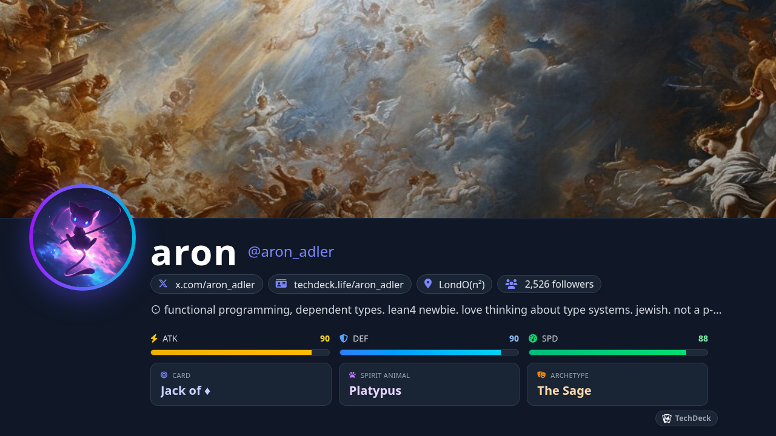Click the X logo icon in profile link
Image resolution: width=776 pixels, height=436 pixels.
(x=163, y=283)
